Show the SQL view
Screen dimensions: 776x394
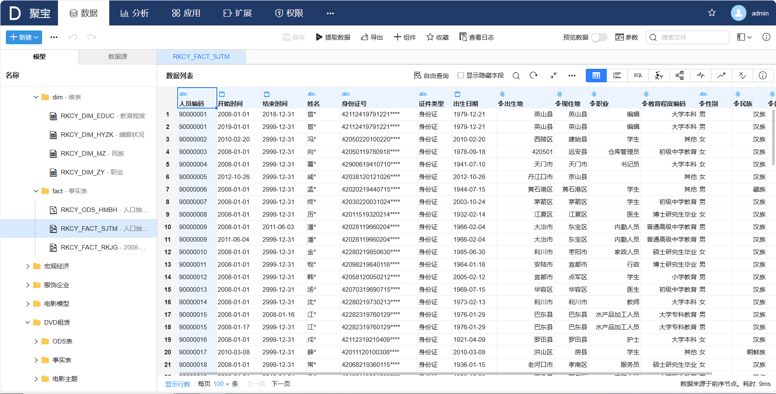point(638,76)
